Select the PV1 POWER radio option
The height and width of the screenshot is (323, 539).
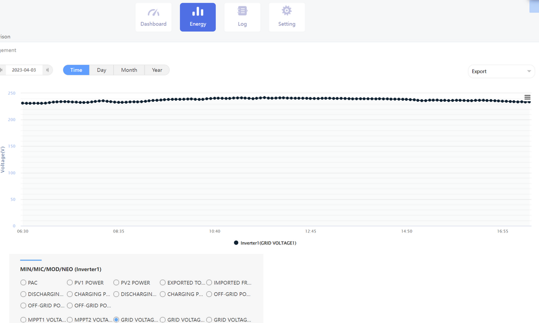click(x=70, y=283)
